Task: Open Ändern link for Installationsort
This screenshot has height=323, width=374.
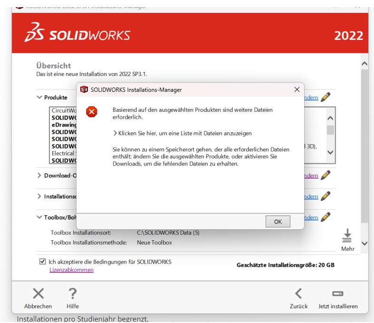Action: click(311, 196)
